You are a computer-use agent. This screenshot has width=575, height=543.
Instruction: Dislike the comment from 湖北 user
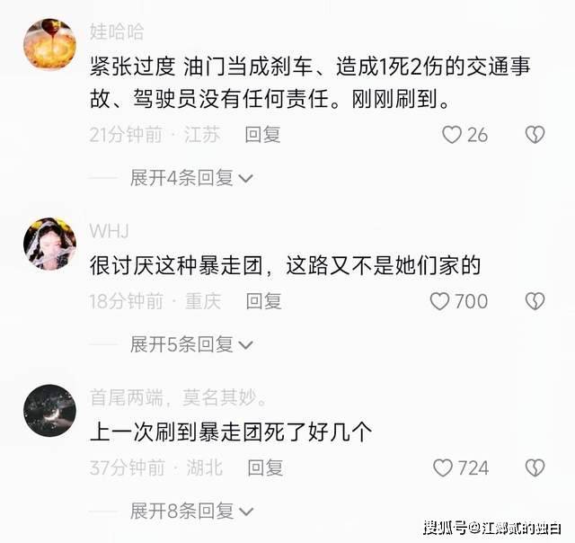[535, 467]
